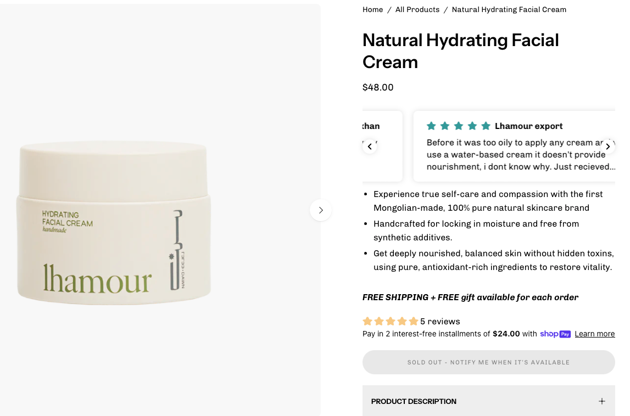Open Learn more about Shop Pay installments
Viewport: 630px width, 416px height.
(x=595, y=334)
